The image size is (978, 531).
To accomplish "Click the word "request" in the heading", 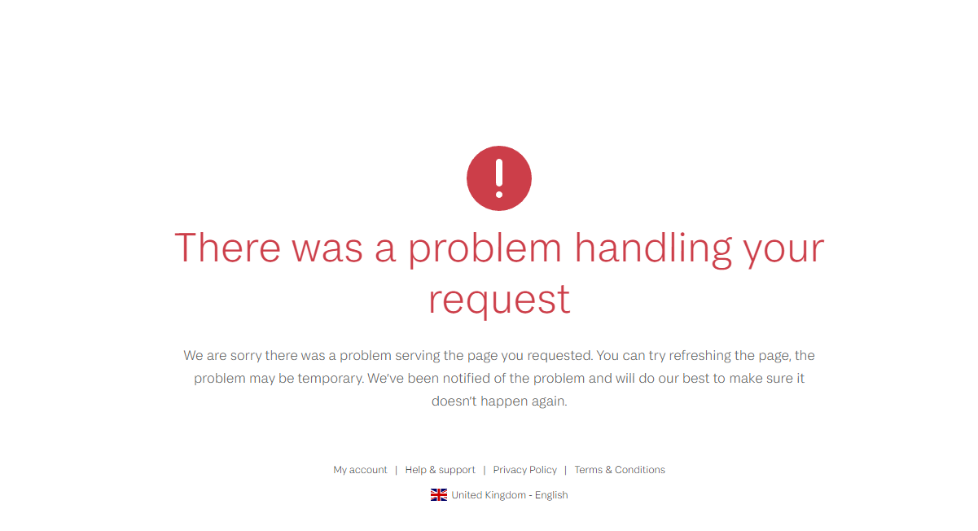I will [x=499, y=299].
